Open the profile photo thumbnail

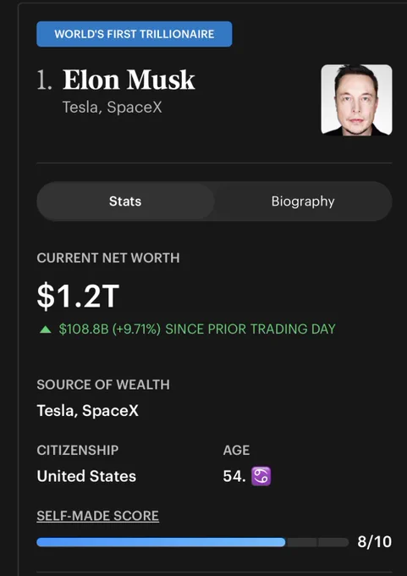[356, 100]
